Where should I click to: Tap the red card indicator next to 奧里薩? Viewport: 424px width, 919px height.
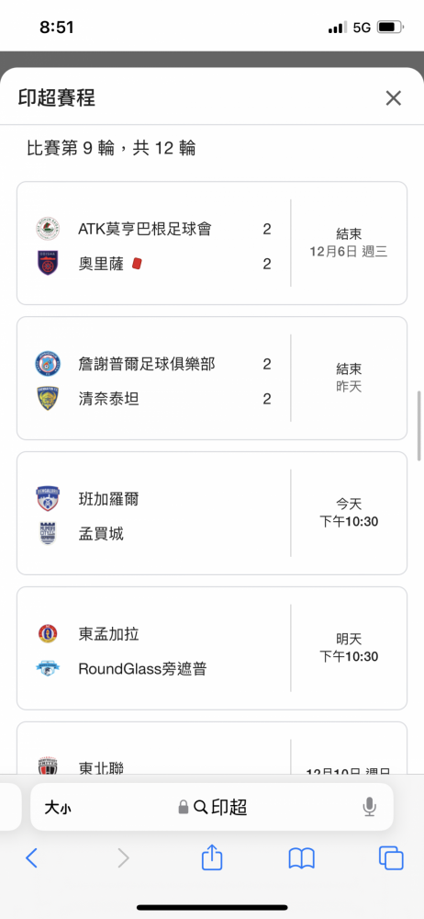(x=137, y=264)
